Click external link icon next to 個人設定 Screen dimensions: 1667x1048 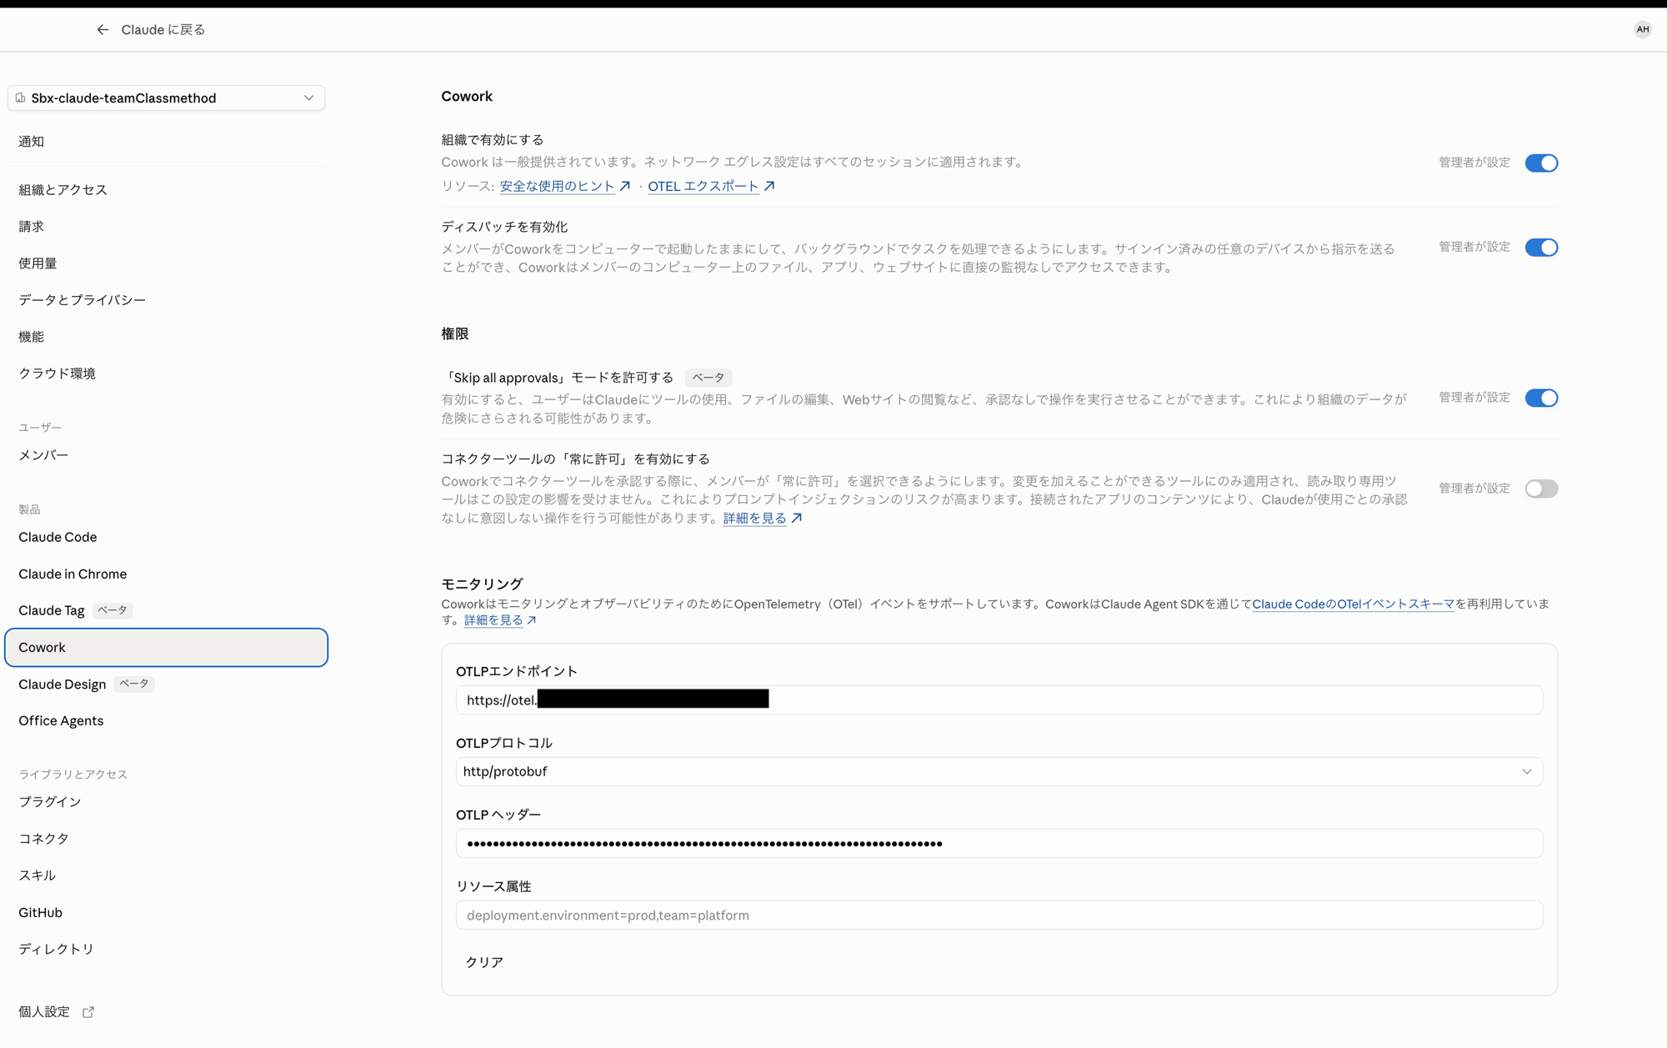(88, 1012)
